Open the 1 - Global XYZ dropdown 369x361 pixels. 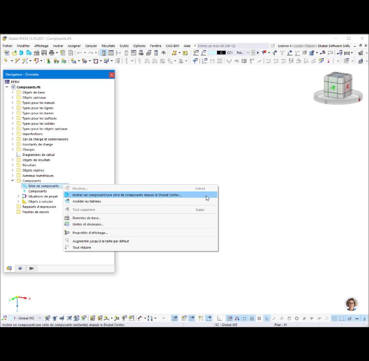pyautogui.click(x=39, y=318)
